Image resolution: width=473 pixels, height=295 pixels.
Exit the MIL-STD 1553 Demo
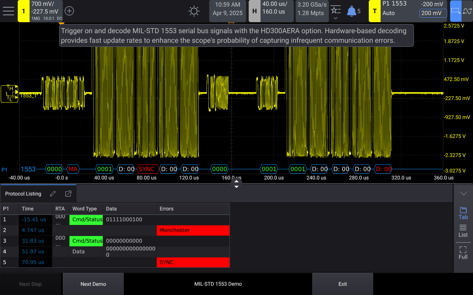click(x=343, y=284)
